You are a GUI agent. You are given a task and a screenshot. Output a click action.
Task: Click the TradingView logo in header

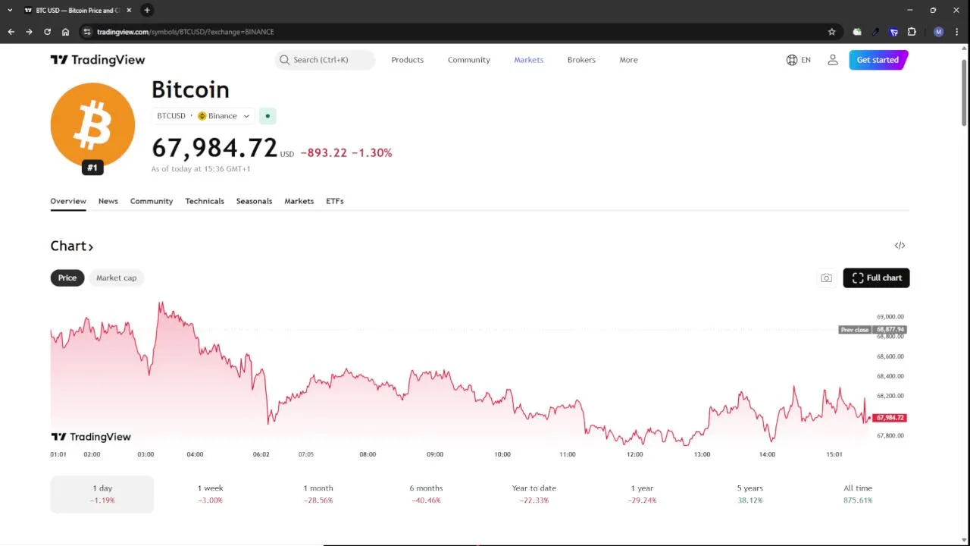(97, 60)
